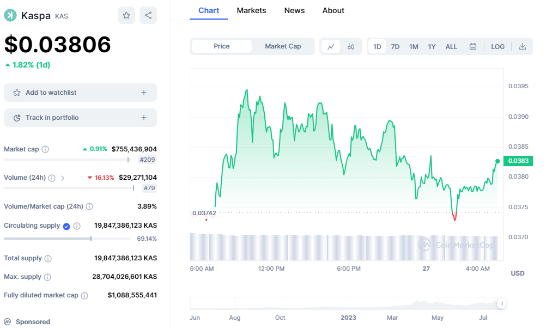This screenshot has height=329, width=546.
Task: Select the 1M time range
Action: click(x=414, y=47)
